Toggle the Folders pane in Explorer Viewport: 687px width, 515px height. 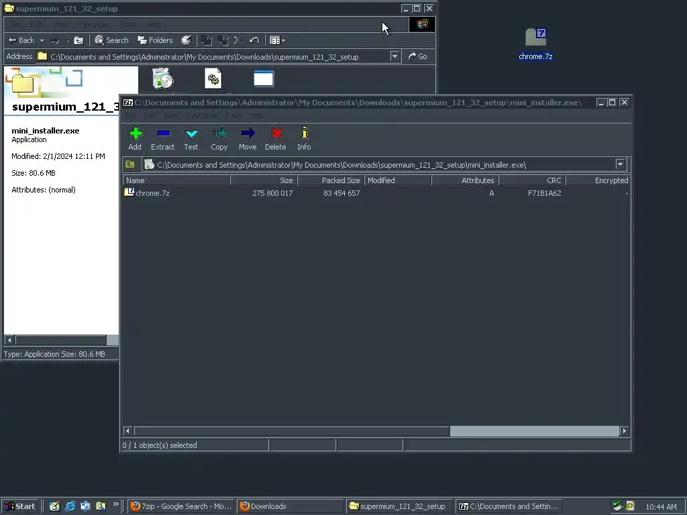[155, 40]
